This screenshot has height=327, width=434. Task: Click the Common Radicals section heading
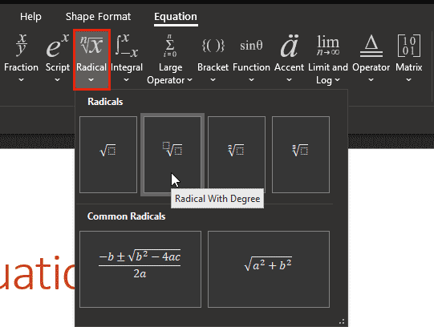pyautogui.click(x=127, y=216)
